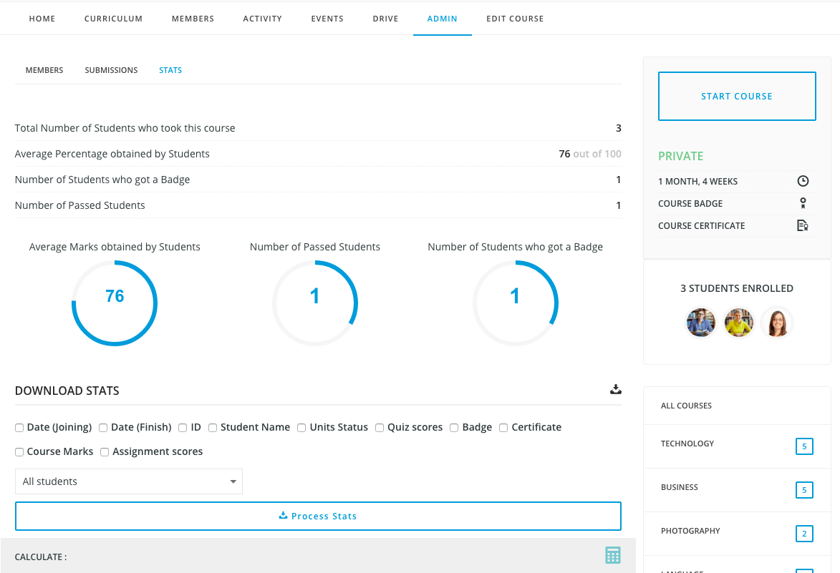Switch to the Submissions tab
The height and width of the screenshot is (573, 840).
(x=111, y=70)
